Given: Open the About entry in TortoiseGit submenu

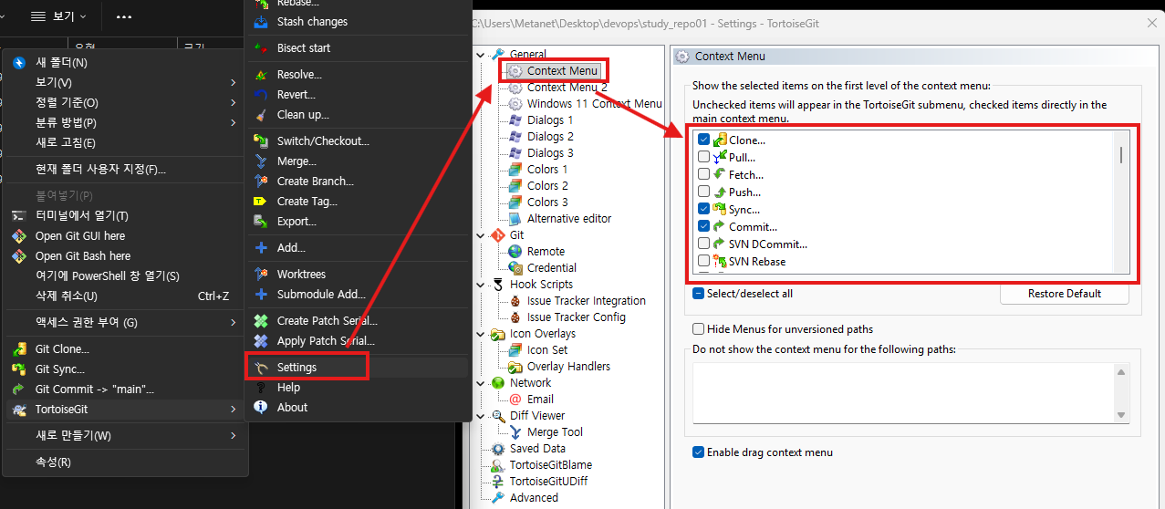Looking at the screenshot, I should [x=358, y=408].
